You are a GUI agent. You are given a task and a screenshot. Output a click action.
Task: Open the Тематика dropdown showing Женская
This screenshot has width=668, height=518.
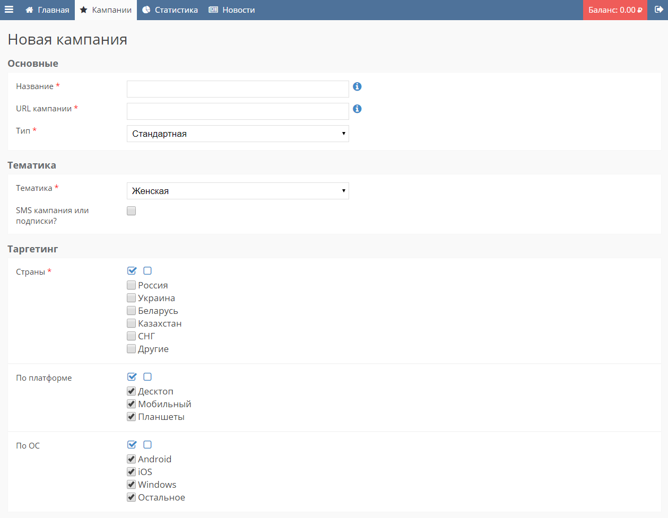238,191
